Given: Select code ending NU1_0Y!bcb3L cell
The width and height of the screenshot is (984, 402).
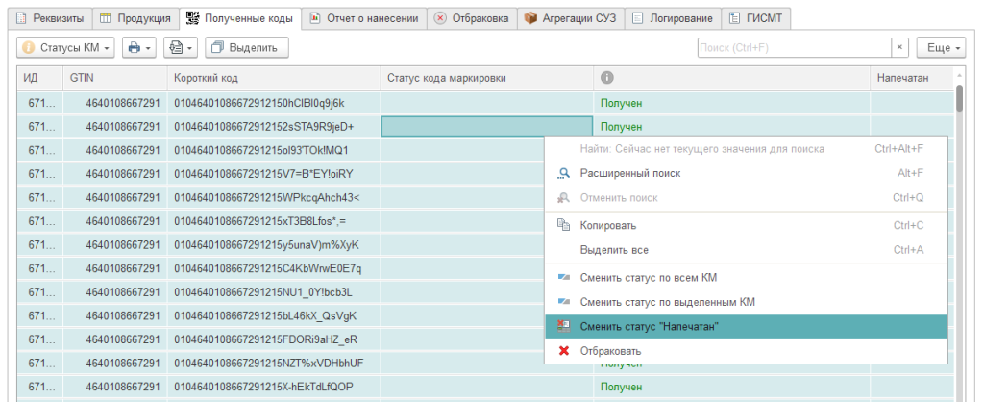Looking at the screenshot, I should tap(274, 292).
